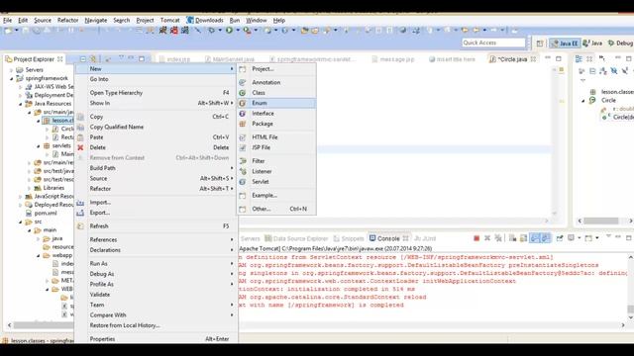Click the red Delete X icon
Image resolution: width=634 pixels, height=356 pixels.
point(80,147)
